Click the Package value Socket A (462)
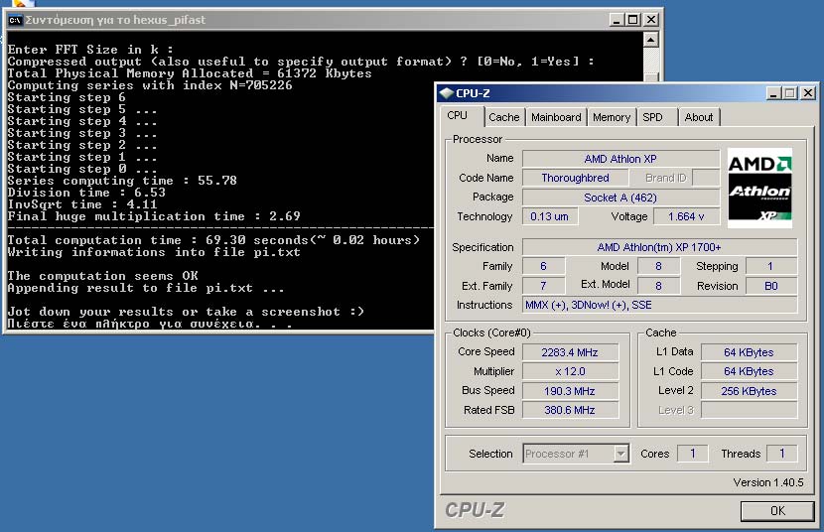 (x=620, y=198)
